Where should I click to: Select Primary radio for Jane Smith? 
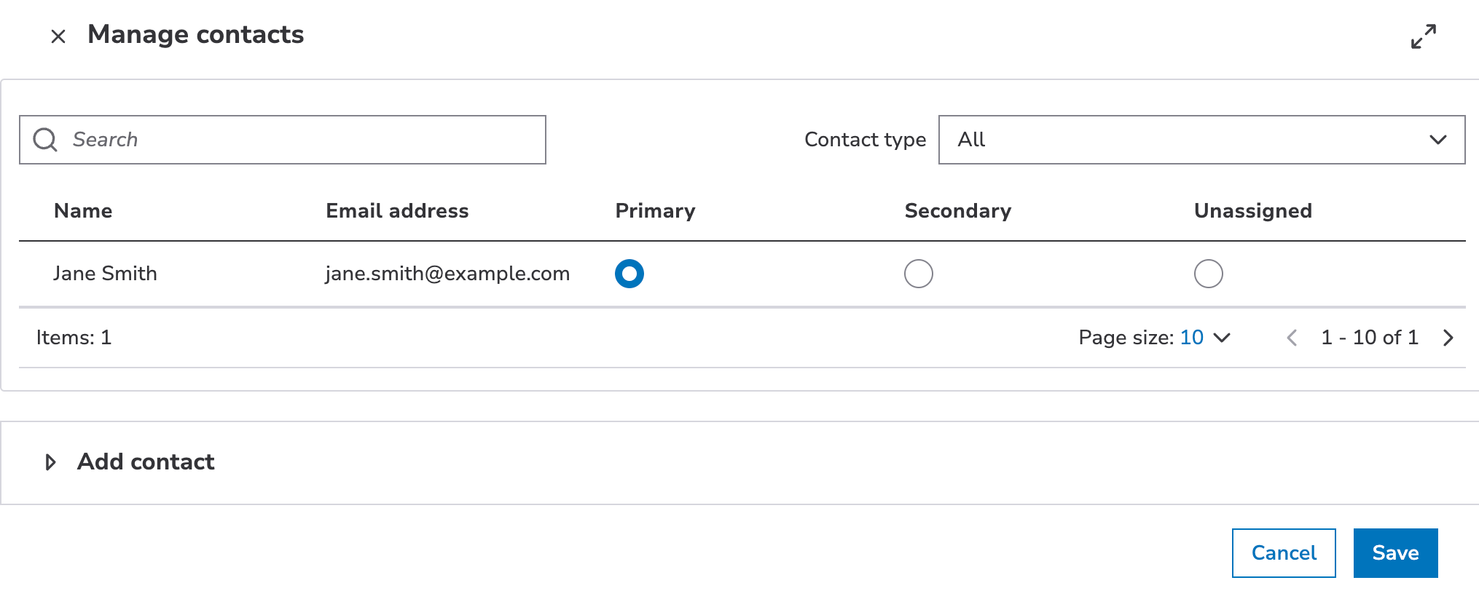tap(629, 274)
